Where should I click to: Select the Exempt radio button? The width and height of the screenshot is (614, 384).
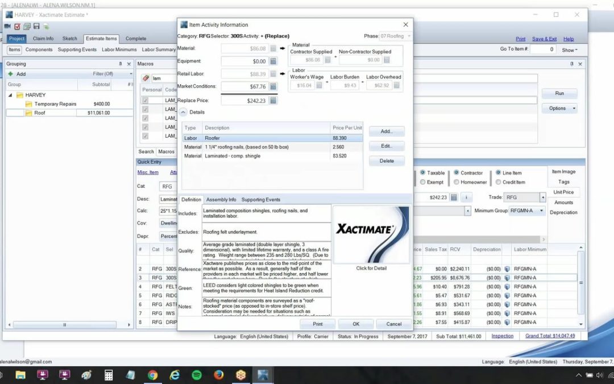[x=422, y=182]
